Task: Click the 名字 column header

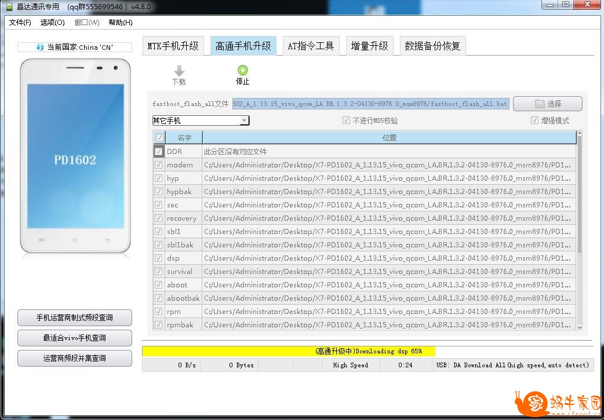Action: point(184,137)
